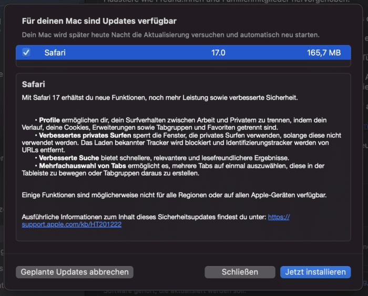This screenshot has width=368, height=296.
Task: Uncheck the Safari update checkbox
Action: click(26, 53)
